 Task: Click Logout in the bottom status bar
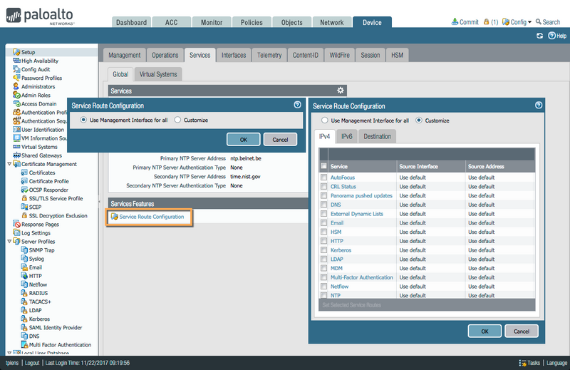(x=32, y=363)
